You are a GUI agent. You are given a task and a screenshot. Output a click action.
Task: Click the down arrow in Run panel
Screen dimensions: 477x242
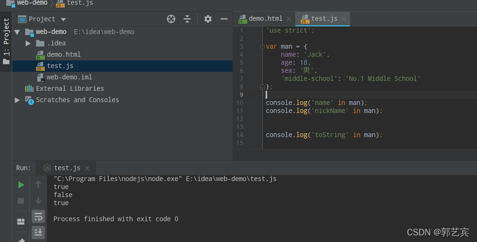point(38,200)
